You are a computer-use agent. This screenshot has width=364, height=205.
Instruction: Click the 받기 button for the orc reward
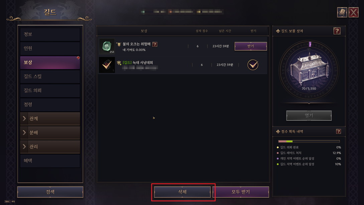pos(251,46)
